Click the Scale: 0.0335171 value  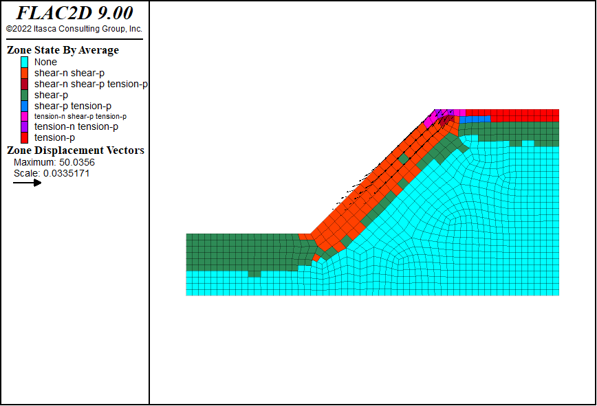(x=52, y=173)
